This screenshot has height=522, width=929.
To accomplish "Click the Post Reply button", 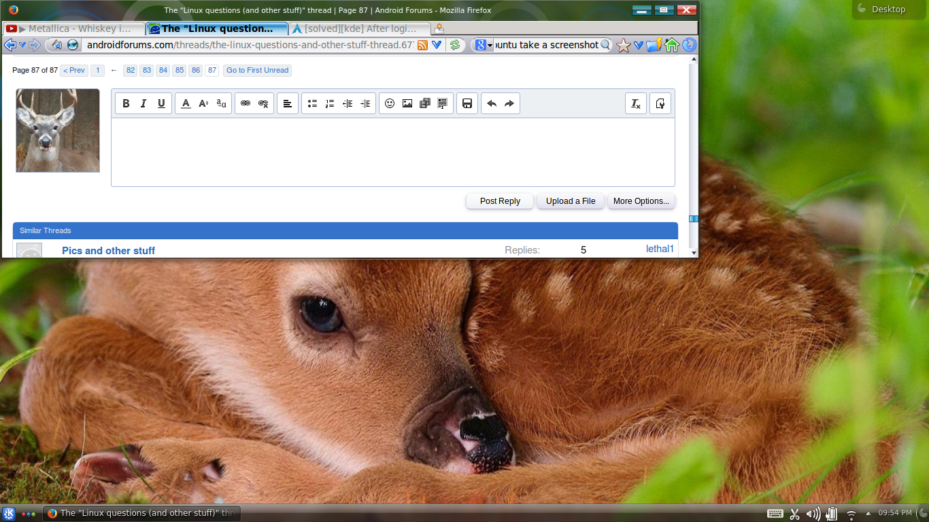I will click(x=500, y=201).
